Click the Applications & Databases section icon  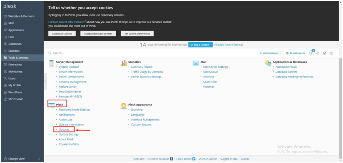[268, 63]
